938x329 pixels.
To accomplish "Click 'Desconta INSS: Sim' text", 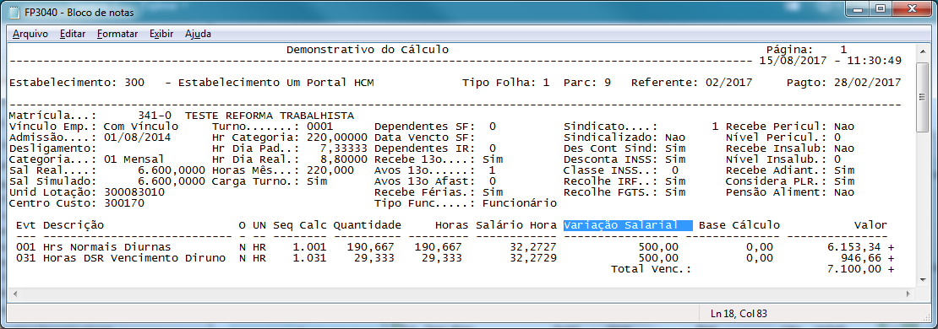I will pyautogui.click(x=624, y=159).
